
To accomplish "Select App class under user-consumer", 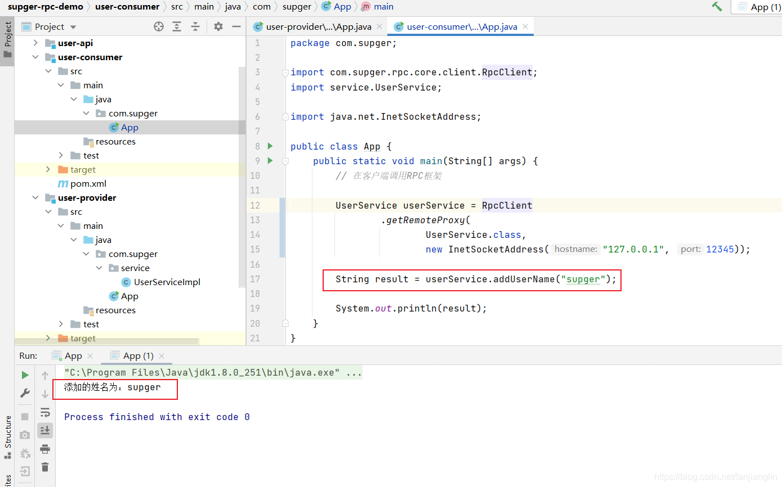I will [x=129, y=127].
